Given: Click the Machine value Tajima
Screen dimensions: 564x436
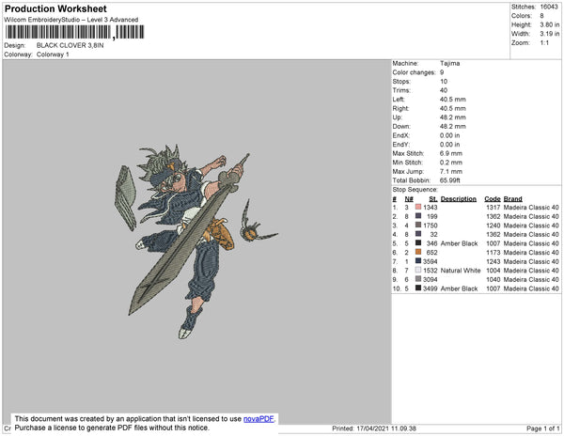Looking at the screenshot, I should (x=449, y=63).
